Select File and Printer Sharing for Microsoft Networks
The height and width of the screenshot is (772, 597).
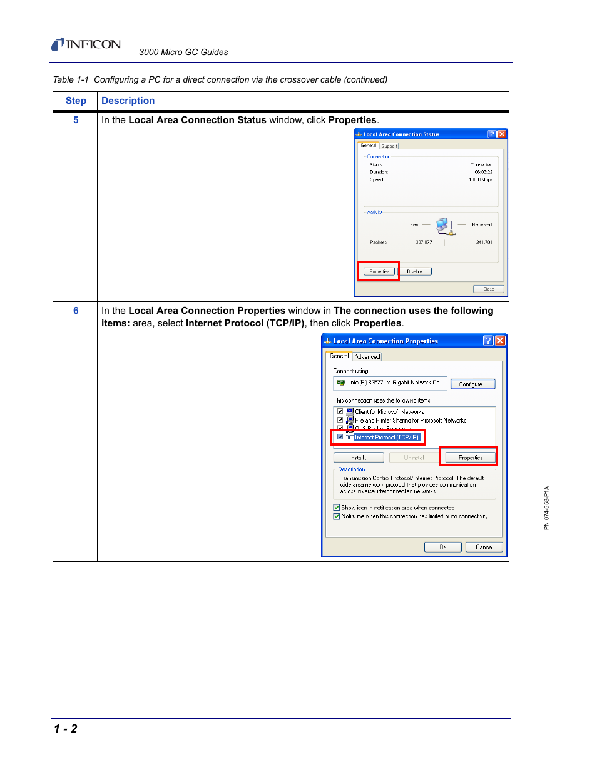click(411, 421)
